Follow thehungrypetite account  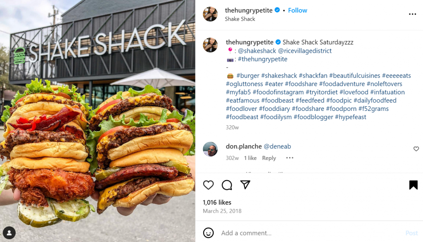(x=297, y=10)
